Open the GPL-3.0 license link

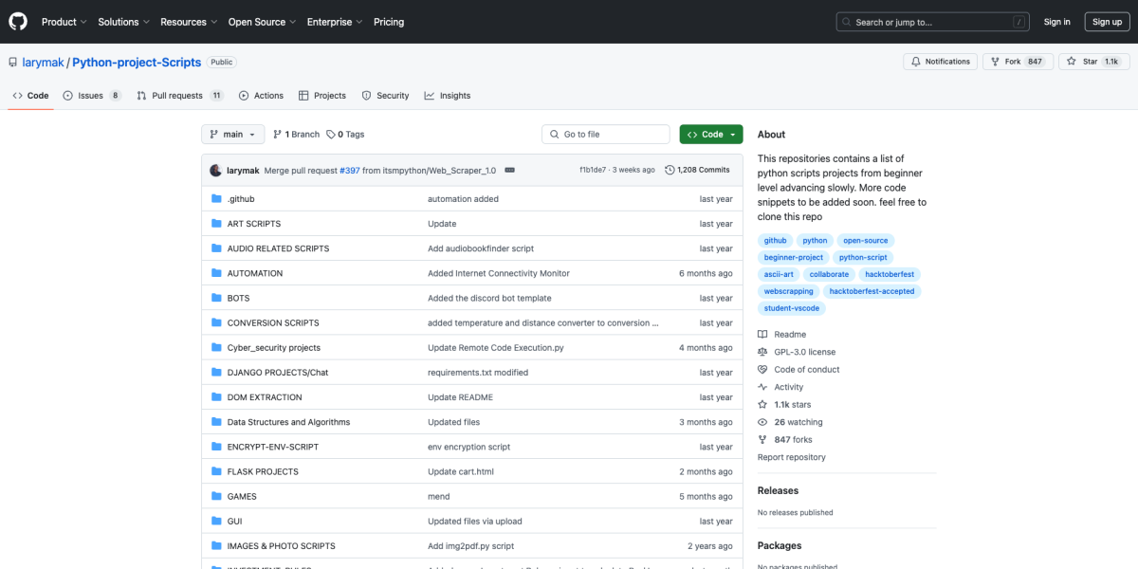tap(804, 352)
